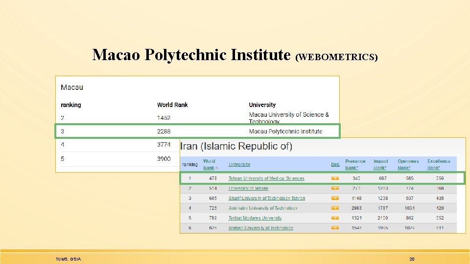Open Tehran University of Medical Sciences link

click(266, 178)
